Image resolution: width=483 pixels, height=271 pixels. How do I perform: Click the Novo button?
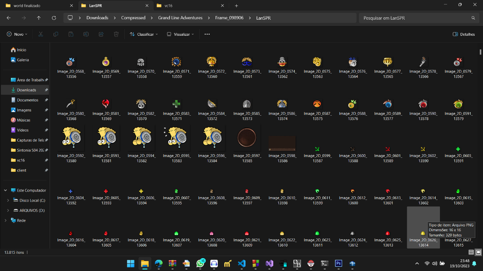coord(17,34)
